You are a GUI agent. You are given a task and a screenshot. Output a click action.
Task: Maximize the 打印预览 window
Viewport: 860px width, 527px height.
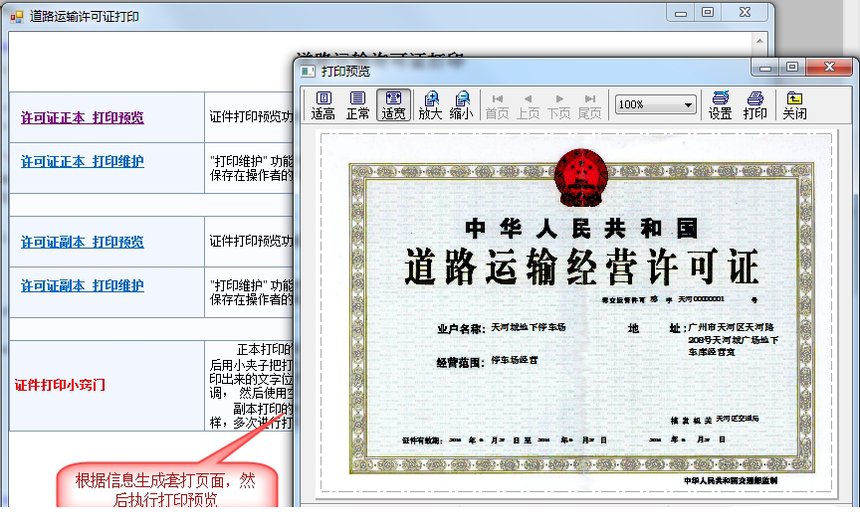792,68
